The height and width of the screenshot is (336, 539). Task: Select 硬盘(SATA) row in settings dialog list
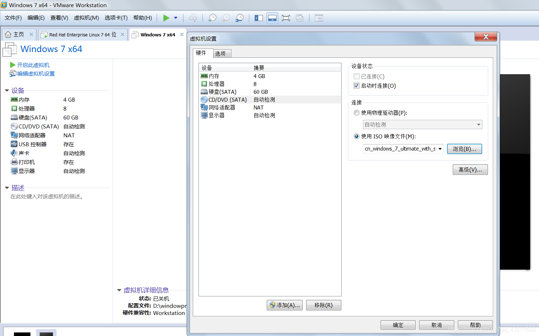click(270, 92)
